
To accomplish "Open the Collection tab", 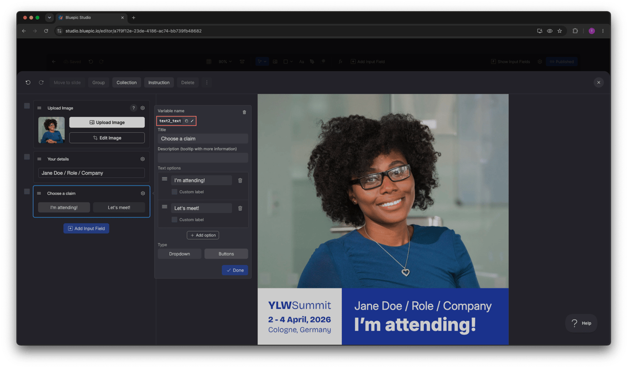I will tap(127, 82).
